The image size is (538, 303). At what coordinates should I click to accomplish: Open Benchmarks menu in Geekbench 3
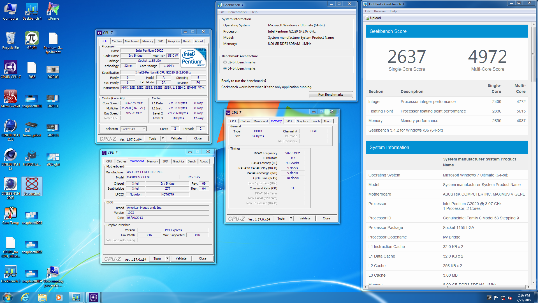click(237, 12)
